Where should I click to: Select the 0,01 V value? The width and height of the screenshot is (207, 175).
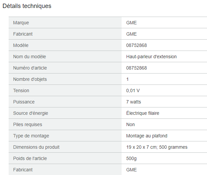(133, 90)
